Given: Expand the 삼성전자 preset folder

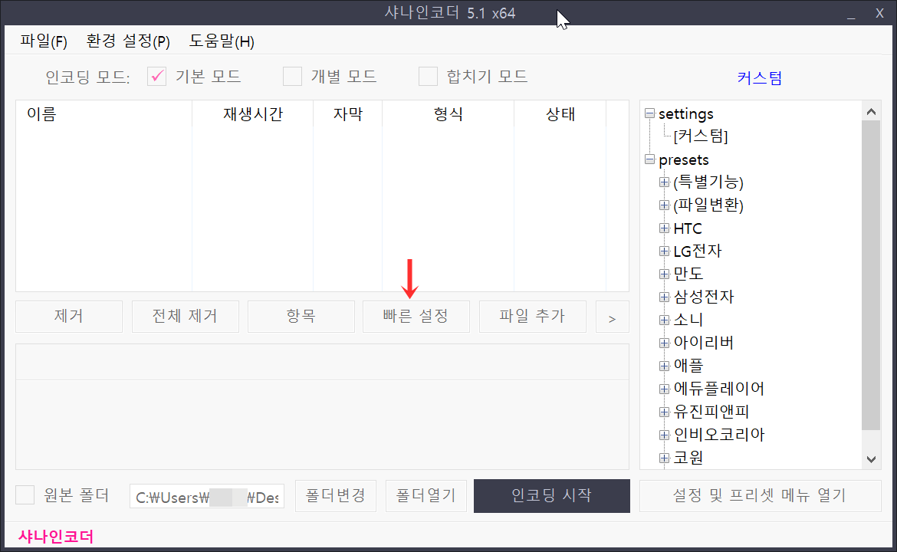Looking at the screenshot, I should tap(664, 296).
